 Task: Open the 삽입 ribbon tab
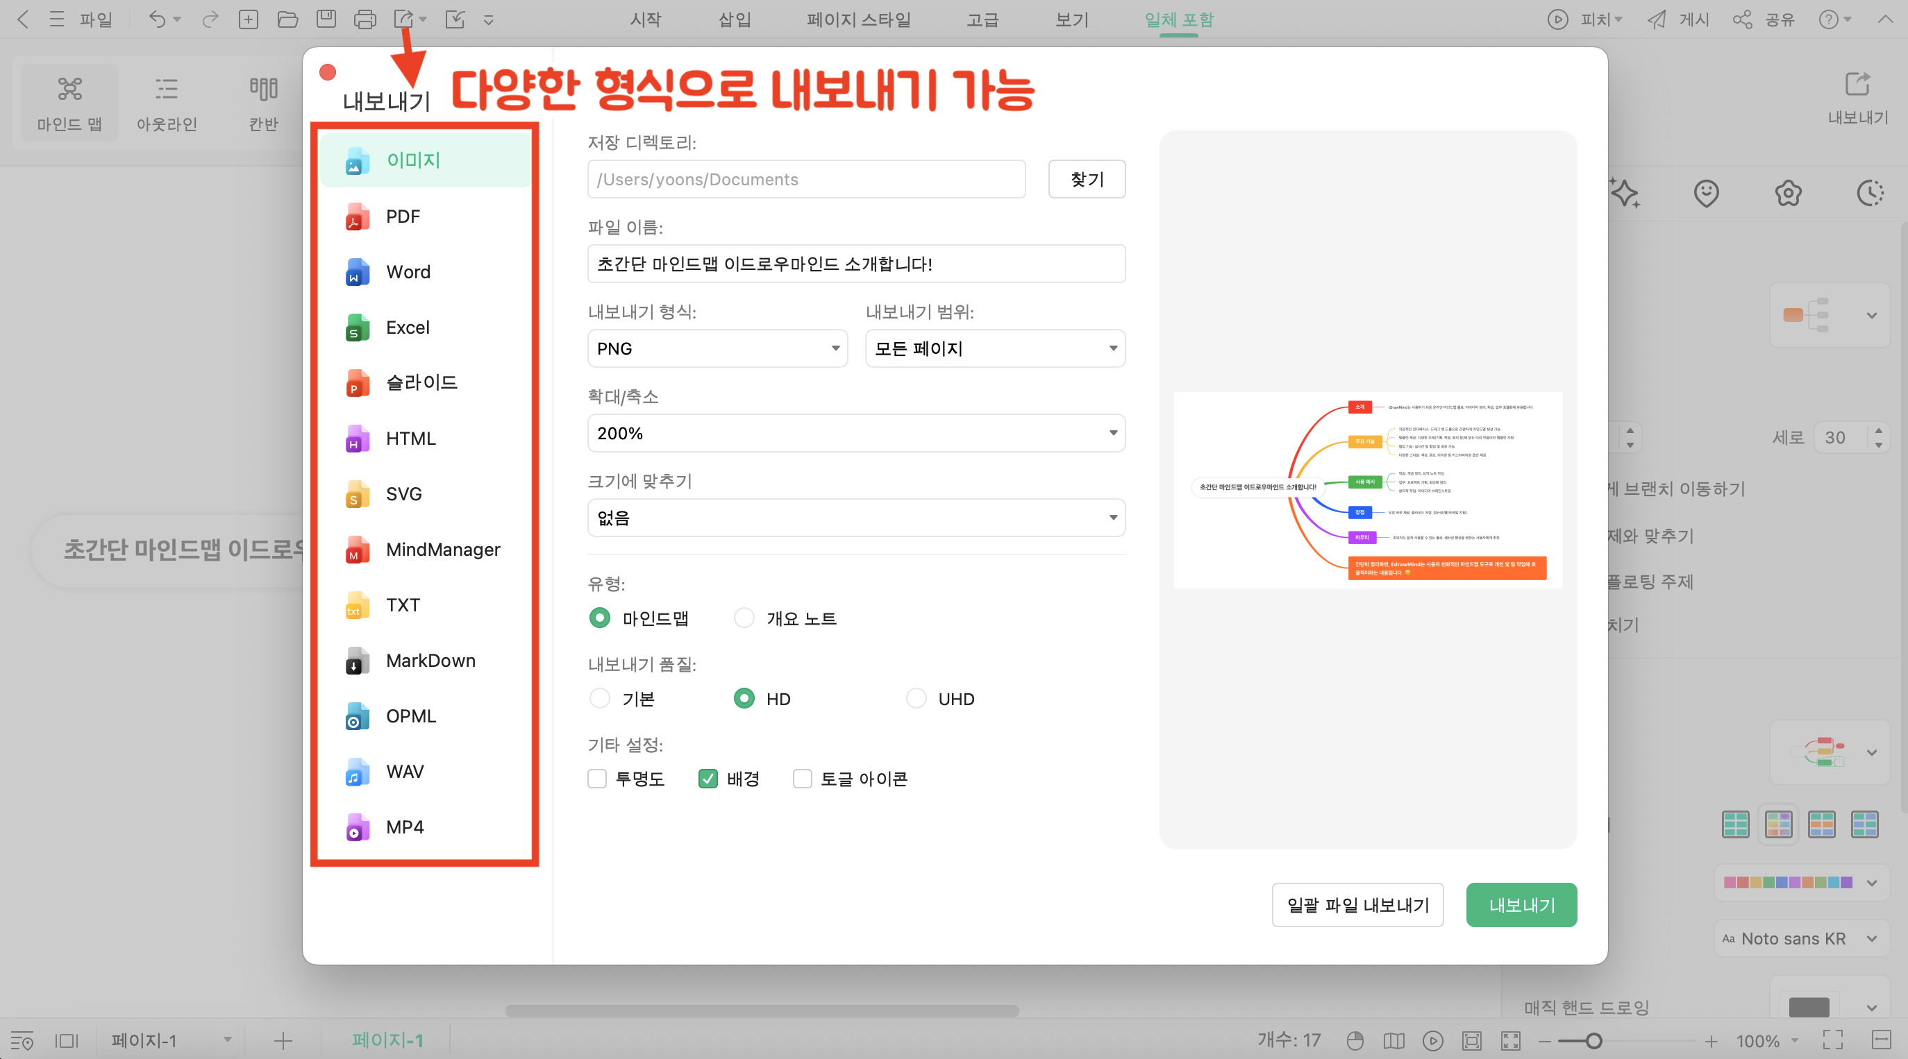click(734, 19)
